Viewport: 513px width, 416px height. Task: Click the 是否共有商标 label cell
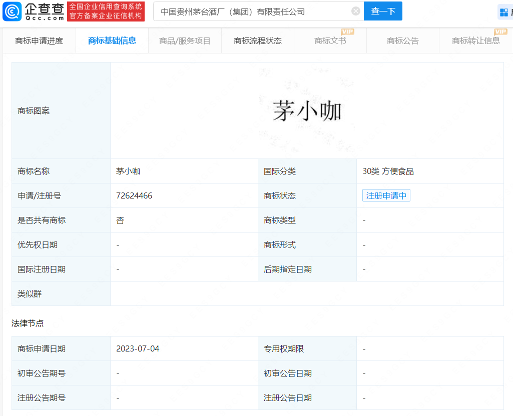pos(61,220)
